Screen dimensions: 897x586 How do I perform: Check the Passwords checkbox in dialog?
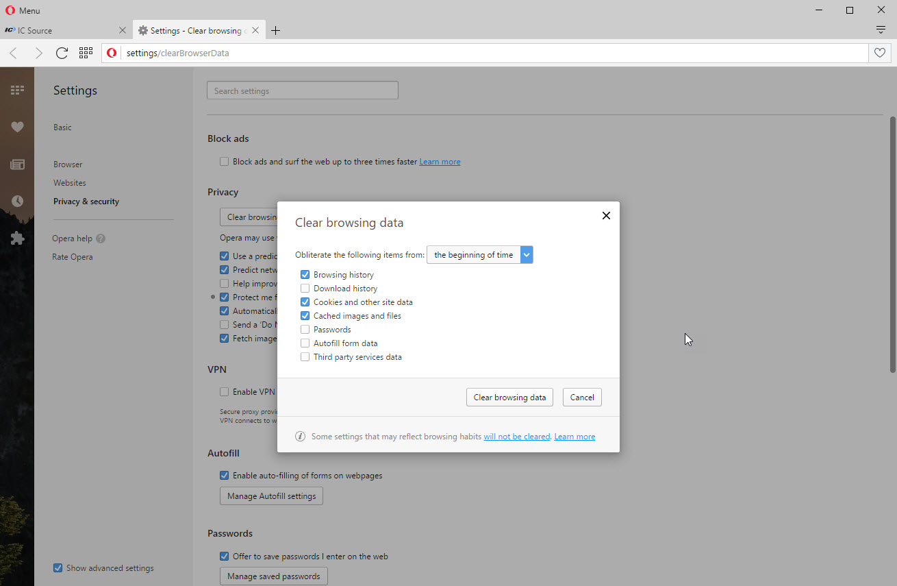305,330
